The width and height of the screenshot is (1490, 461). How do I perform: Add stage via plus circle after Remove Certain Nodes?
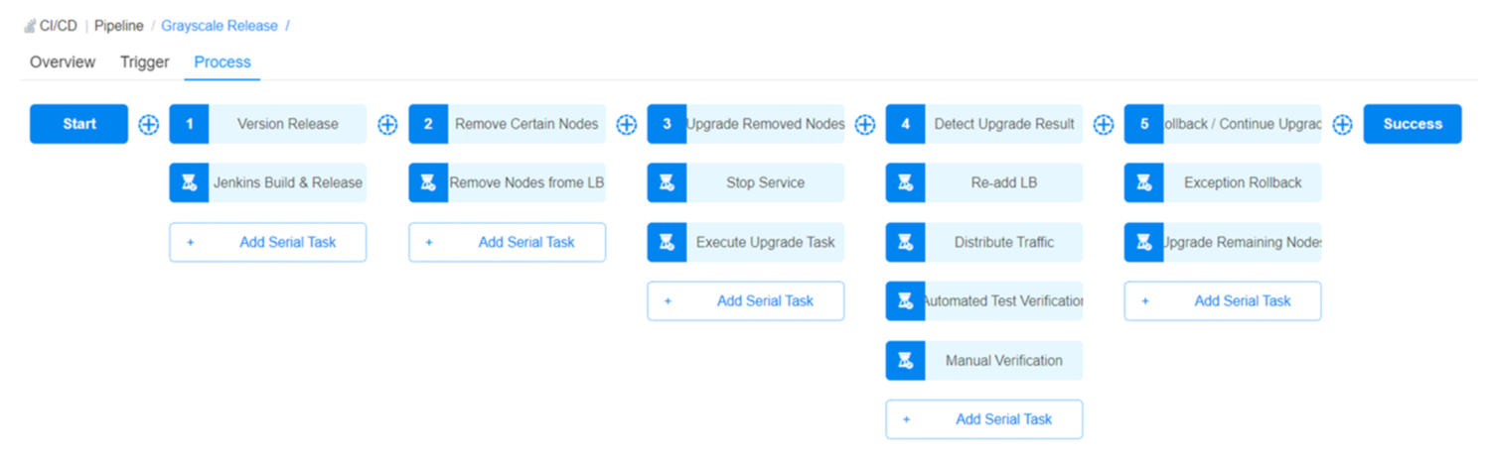pos(626,125)
